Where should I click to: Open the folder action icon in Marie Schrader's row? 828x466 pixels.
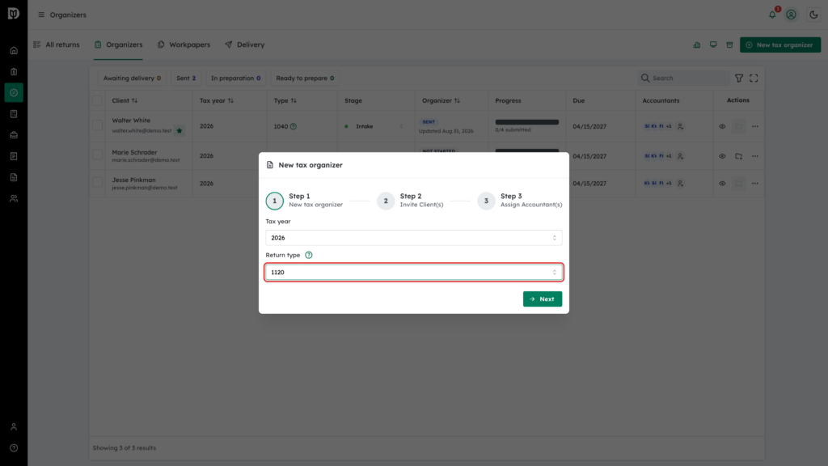coord(739,156)
